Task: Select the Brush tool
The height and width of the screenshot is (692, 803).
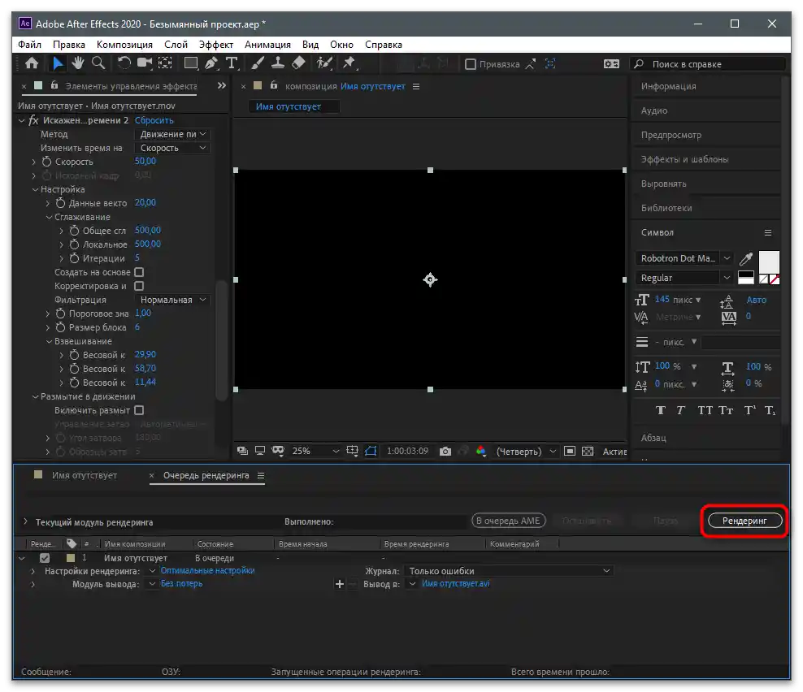Action: coord(258,63)
